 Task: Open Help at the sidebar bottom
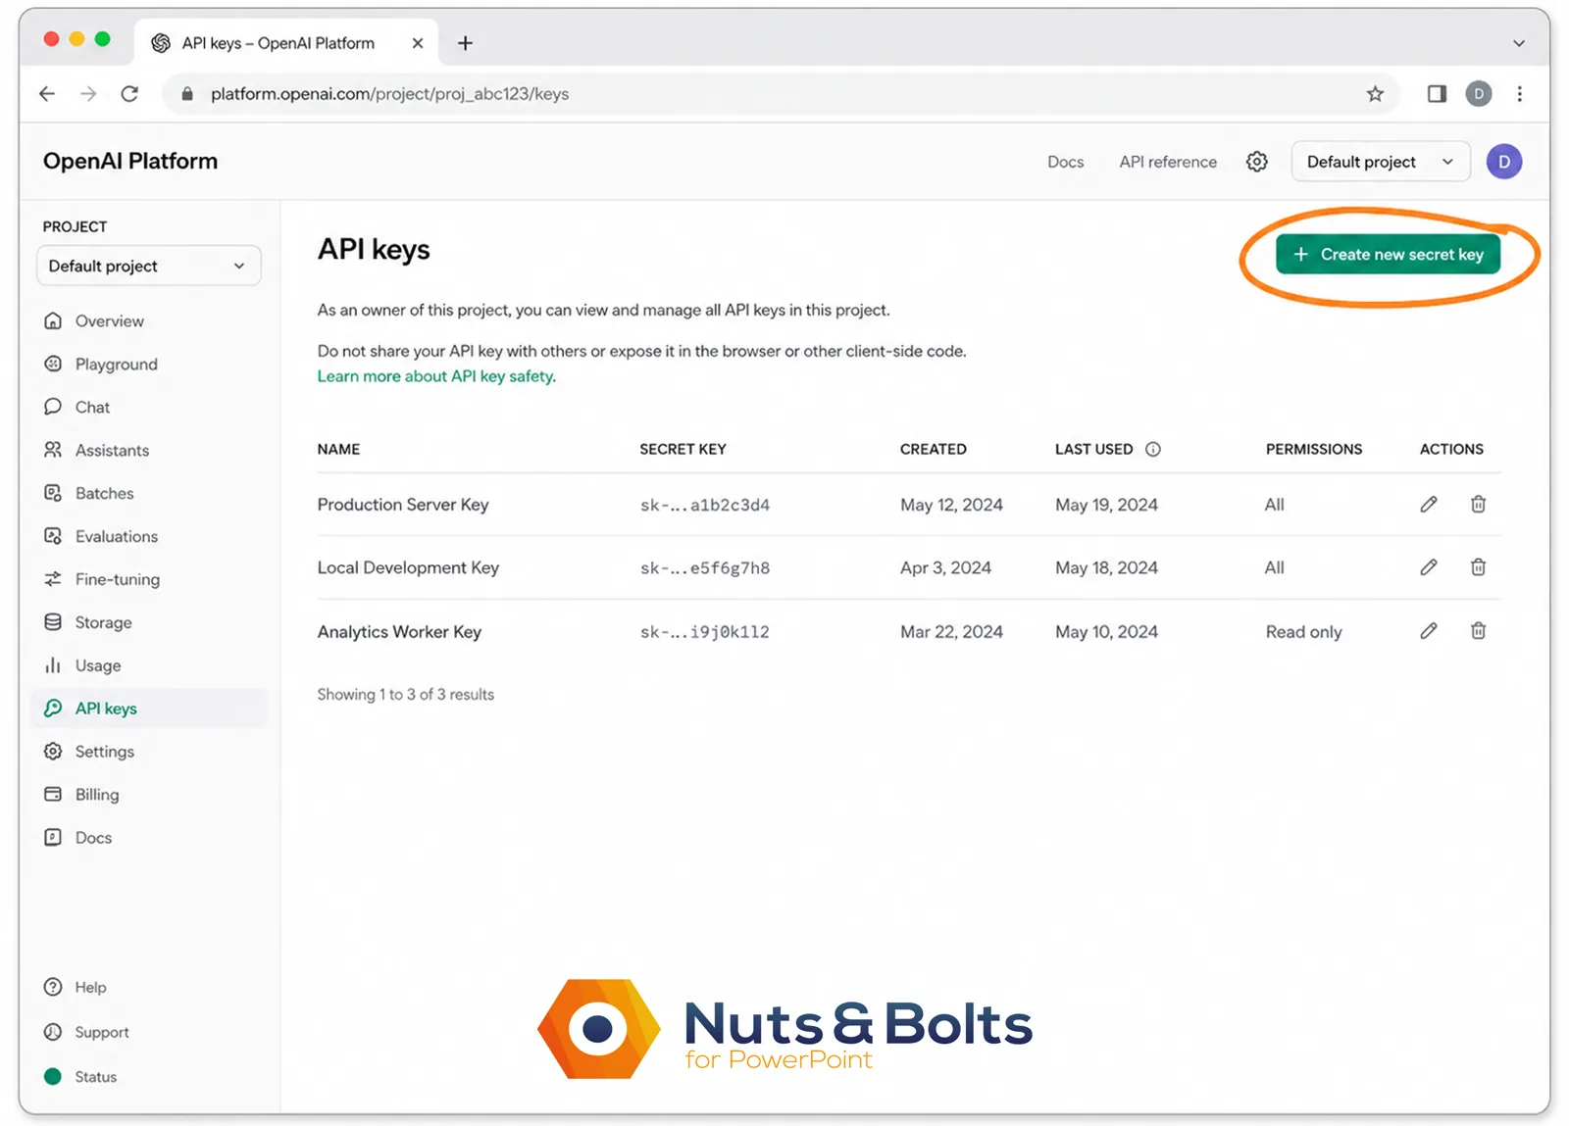pyautogui.click(x=76, y=988)
